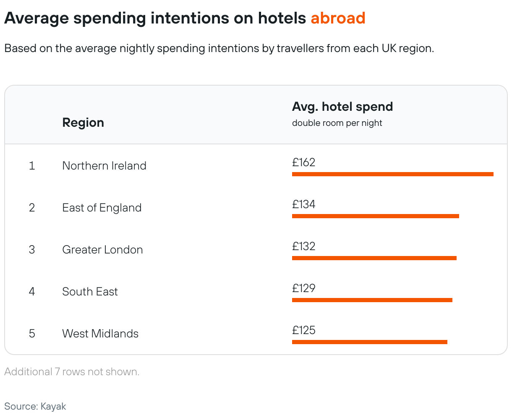Click the rank number 5 cell
The image size is (512, 418).
coord(32,334)
